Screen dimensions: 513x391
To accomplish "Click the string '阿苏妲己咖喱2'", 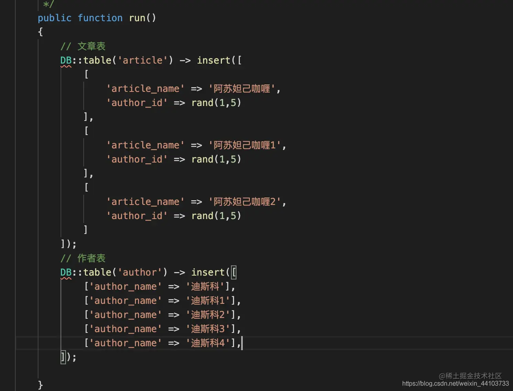I will 245,202.
